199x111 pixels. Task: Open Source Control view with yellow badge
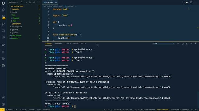coord(3,17)
